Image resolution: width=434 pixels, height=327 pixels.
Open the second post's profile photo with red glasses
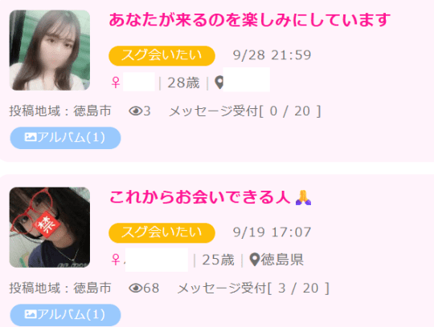tap(50, 228)
